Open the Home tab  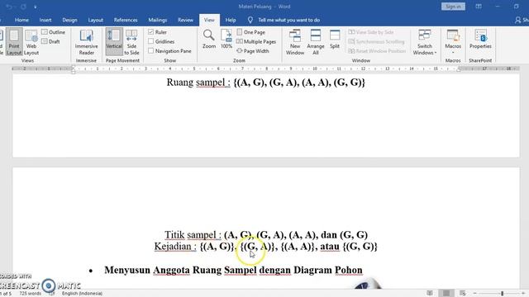point(21,20)
